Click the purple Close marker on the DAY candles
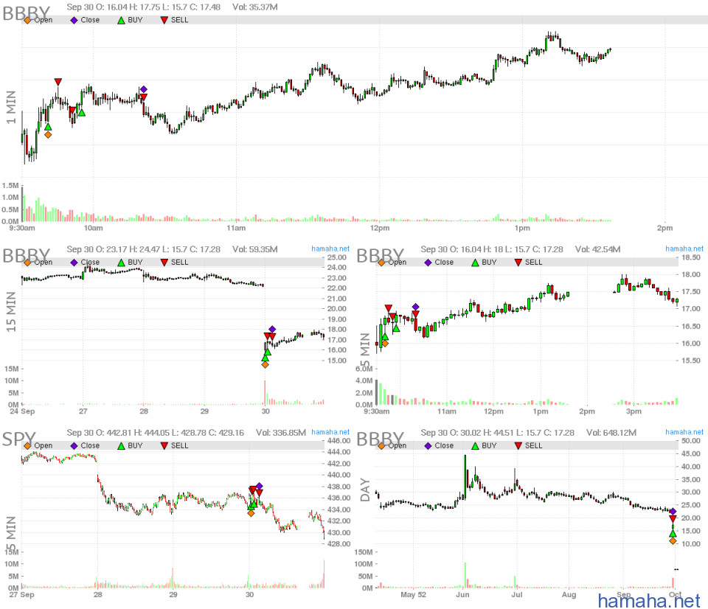This screenshot has height=609, width=708. click(x=673, y=512)
